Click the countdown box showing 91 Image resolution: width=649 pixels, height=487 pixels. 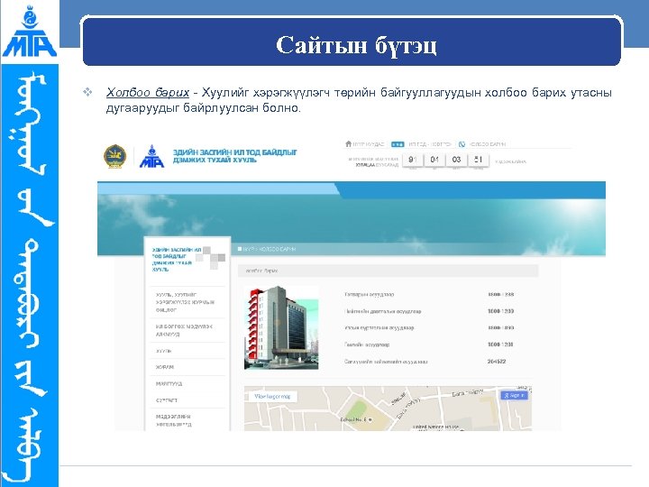coord(412,160)
